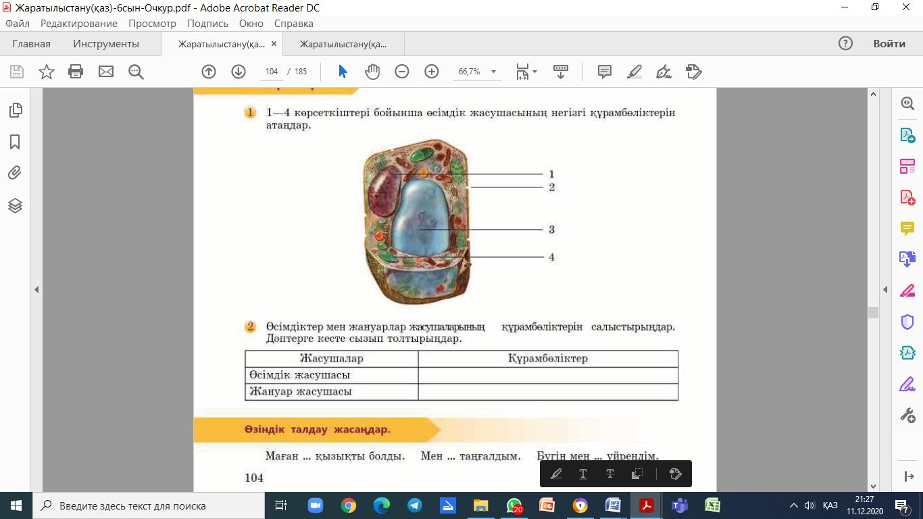Add bookmark star in toolbar

47,72
